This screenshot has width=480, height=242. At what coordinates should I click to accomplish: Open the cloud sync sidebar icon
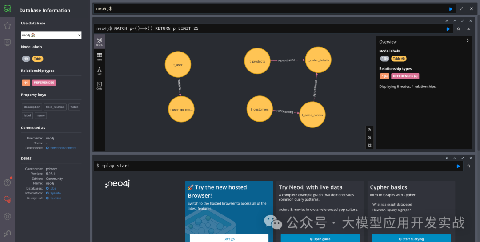(x=8, y=199)
